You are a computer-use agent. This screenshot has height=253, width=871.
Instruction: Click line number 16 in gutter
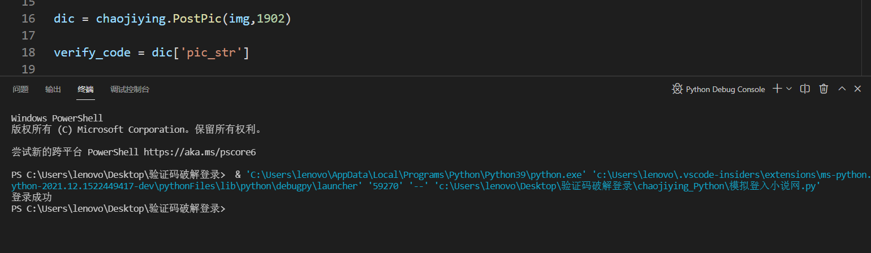[x=28, y=19]
